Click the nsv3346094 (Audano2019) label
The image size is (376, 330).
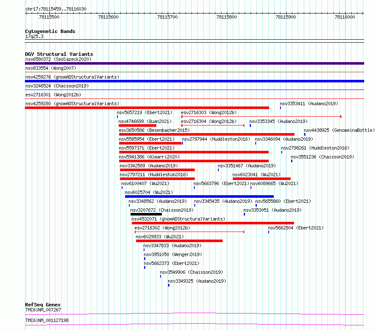284,139
